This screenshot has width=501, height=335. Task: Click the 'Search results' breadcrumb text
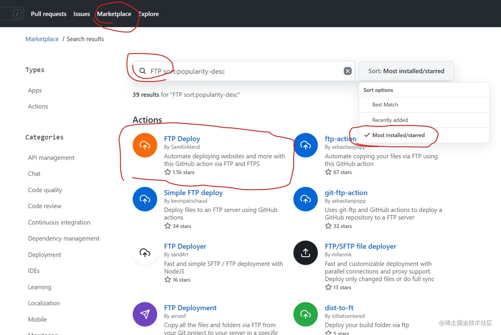pyautogui.click(x=85, y=39)
